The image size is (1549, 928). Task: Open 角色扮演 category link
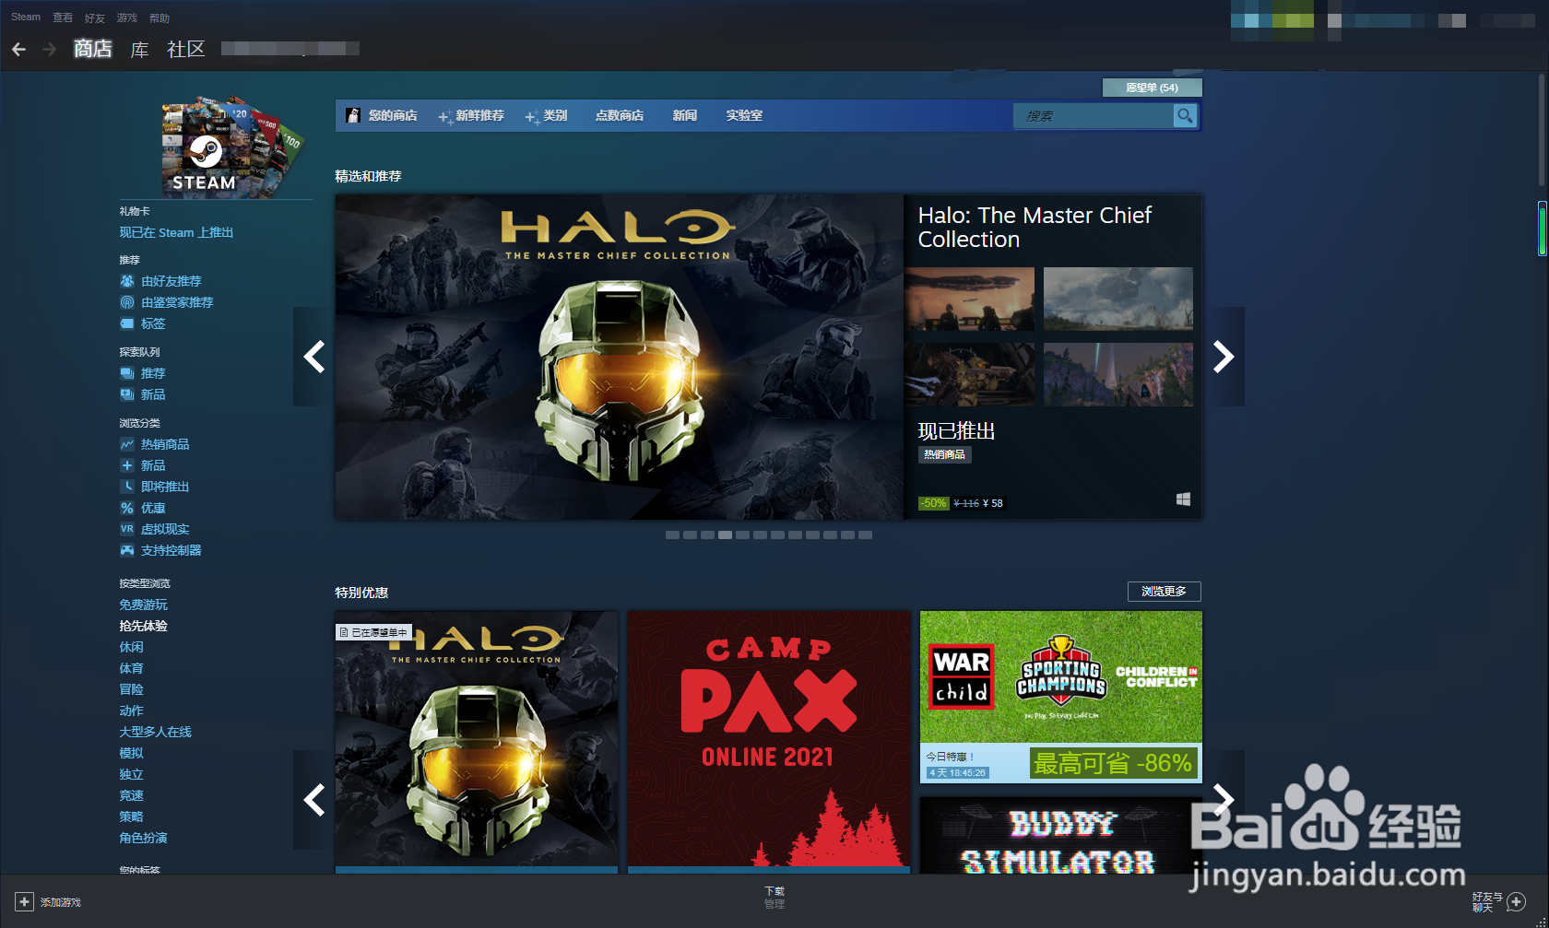[143, 838]
